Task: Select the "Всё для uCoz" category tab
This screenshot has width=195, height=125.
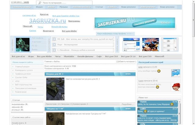Action: tap(18, 56)
